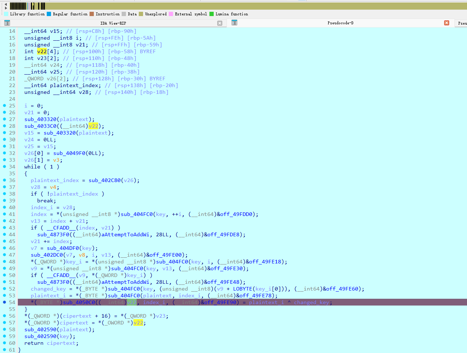The width and height of the screenshot is (467, 353).
Task: Close the Pseudocode-D tab
Action: coord(447,23)
